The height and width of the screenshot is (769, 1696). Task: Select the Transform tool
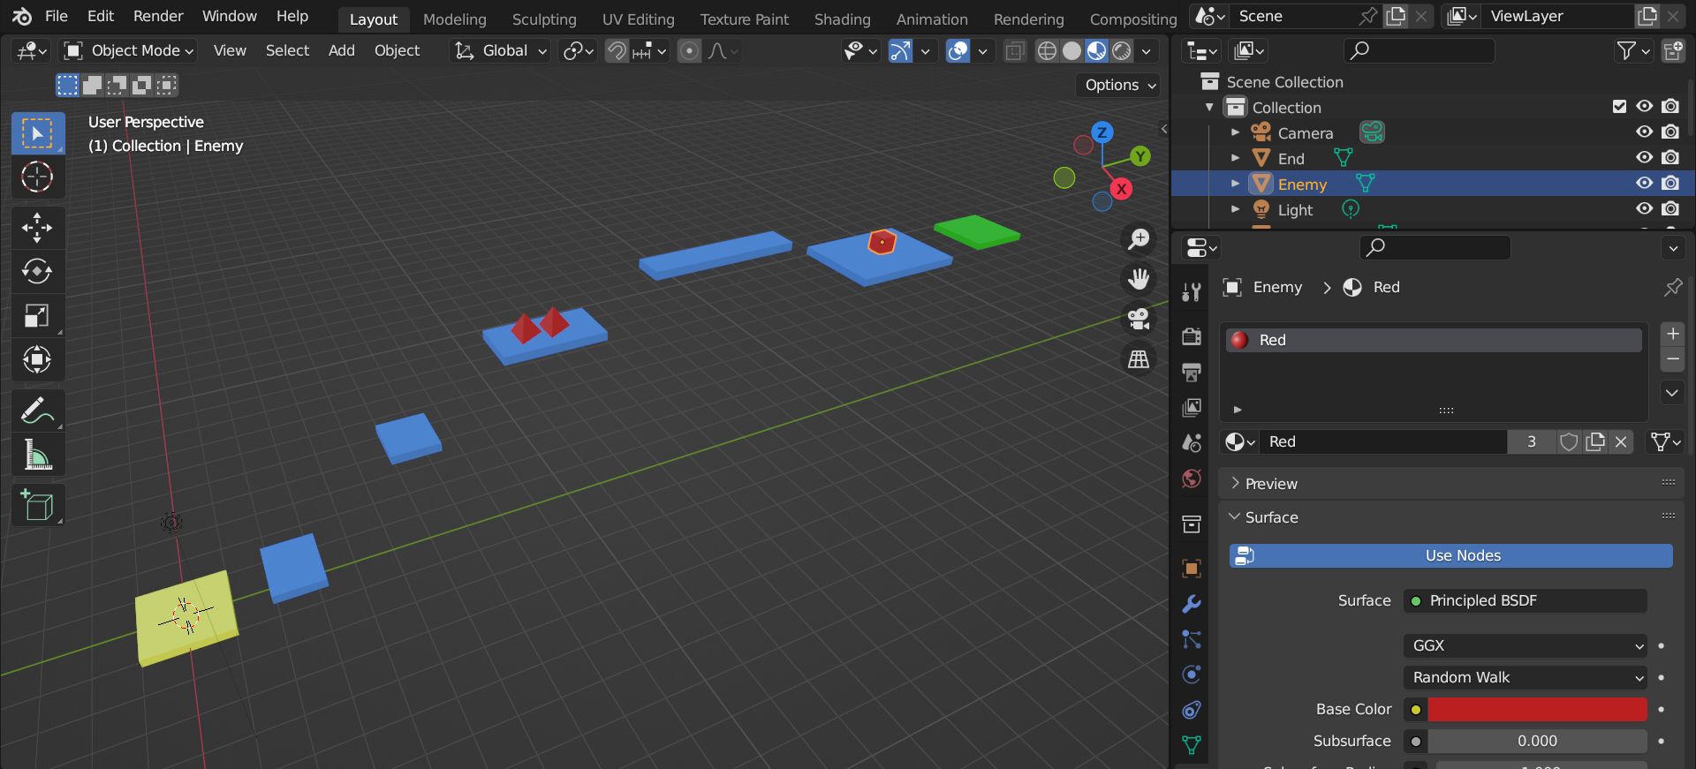pyautogui.click(x=37, y=359)
